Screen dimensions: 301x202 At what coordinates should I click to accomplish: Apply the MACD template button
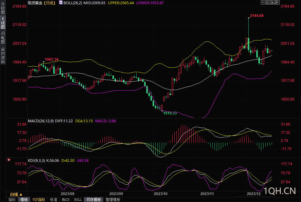pos(66,200)
